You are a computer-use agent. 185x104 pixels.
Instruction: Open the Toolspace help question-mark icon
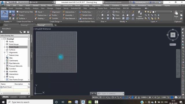(x=28, y=32)
